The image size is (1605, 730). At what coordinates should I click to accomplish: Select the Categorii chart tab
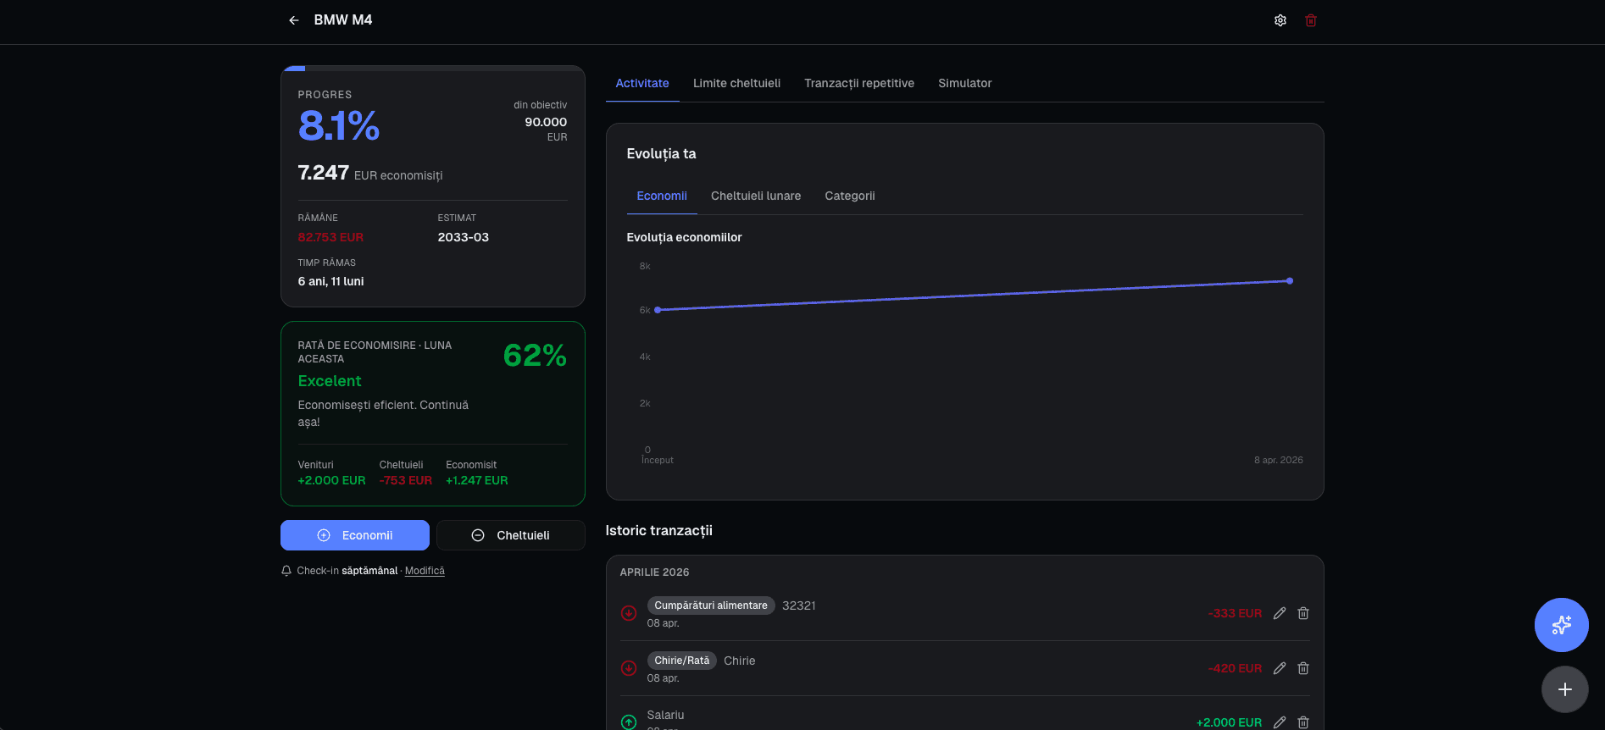(x=850, y=196)
